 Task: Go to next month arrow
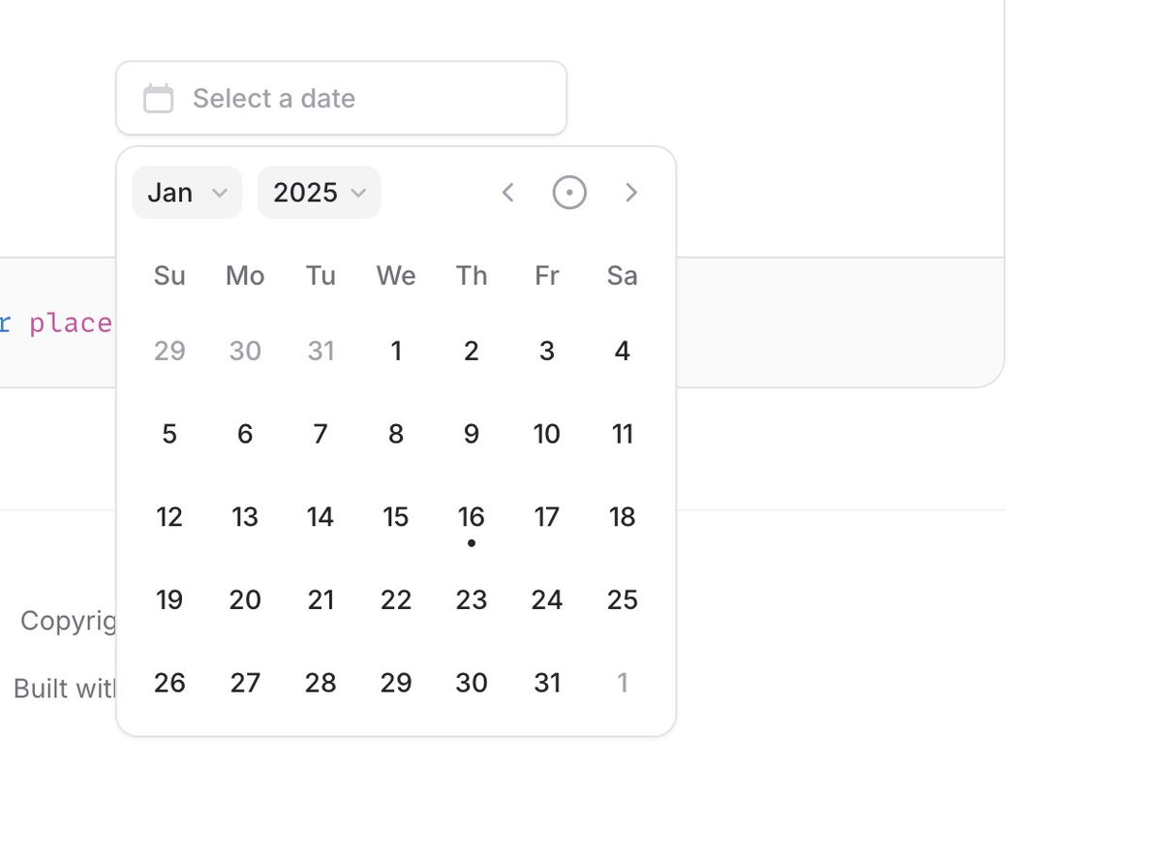[x=631, y=193]
